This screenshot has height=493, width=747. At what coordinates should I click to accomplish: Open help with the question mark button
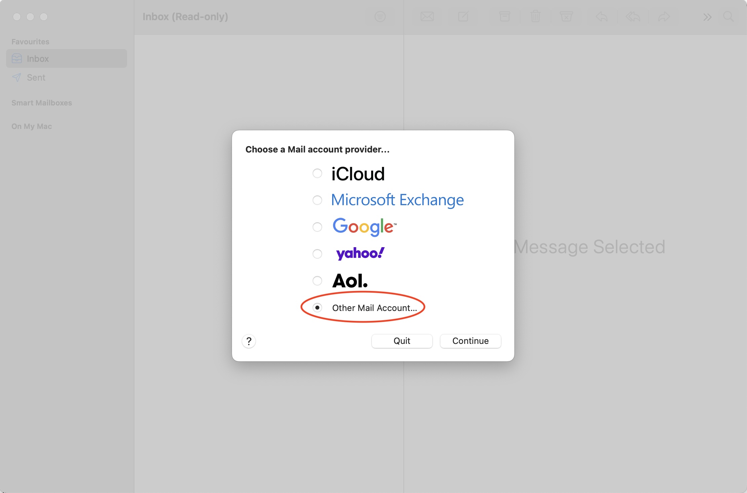tap(249, 341)
